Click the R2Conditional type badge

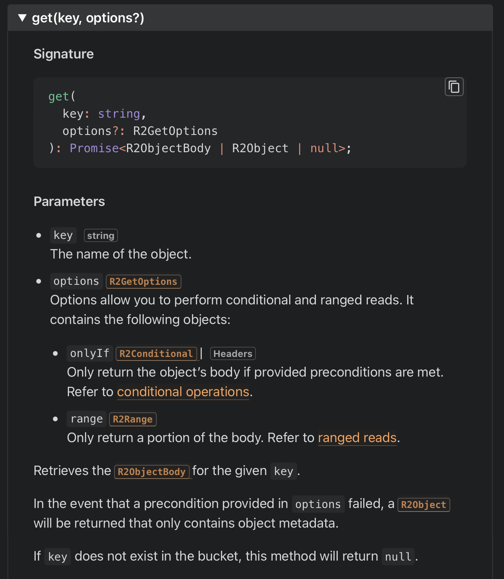coord(157,353)
